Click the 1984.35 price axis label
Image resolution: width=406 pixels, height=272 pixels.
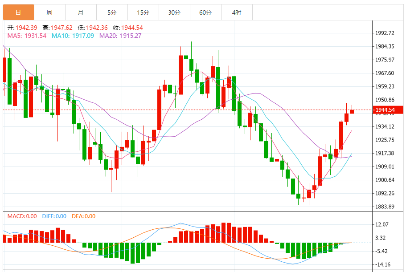point(385,47)
